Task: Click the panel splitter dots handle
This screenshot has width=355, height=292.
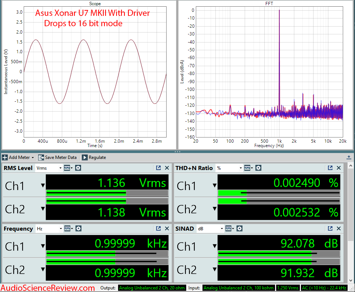Action: click(178, 152)
